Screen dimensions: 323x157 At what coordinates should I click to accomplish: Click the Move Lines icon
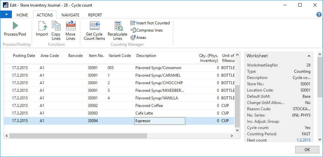point(70,26)
